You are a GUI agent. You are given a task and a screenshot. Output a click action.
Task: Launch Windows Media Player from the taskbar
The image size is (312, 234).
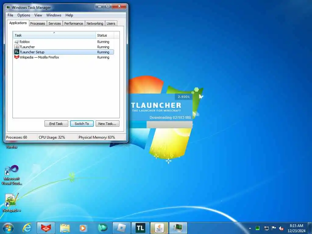coord(83,228)
